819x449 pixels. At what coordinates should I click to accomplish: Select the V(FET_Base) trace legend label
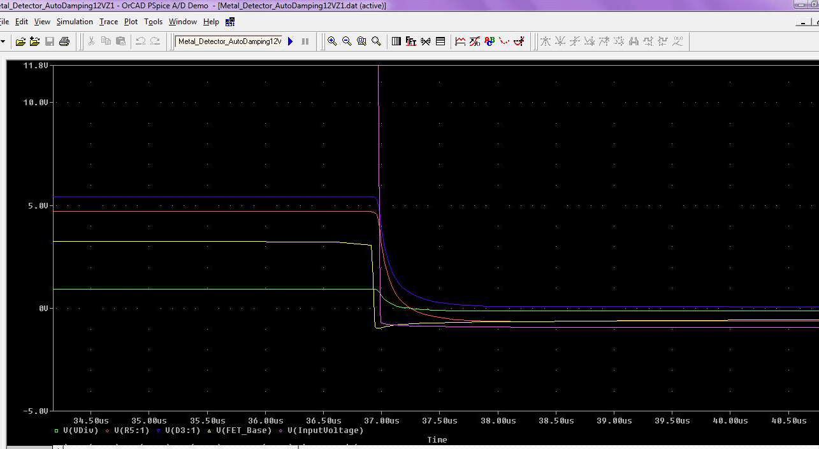click(x=243, y=431)
